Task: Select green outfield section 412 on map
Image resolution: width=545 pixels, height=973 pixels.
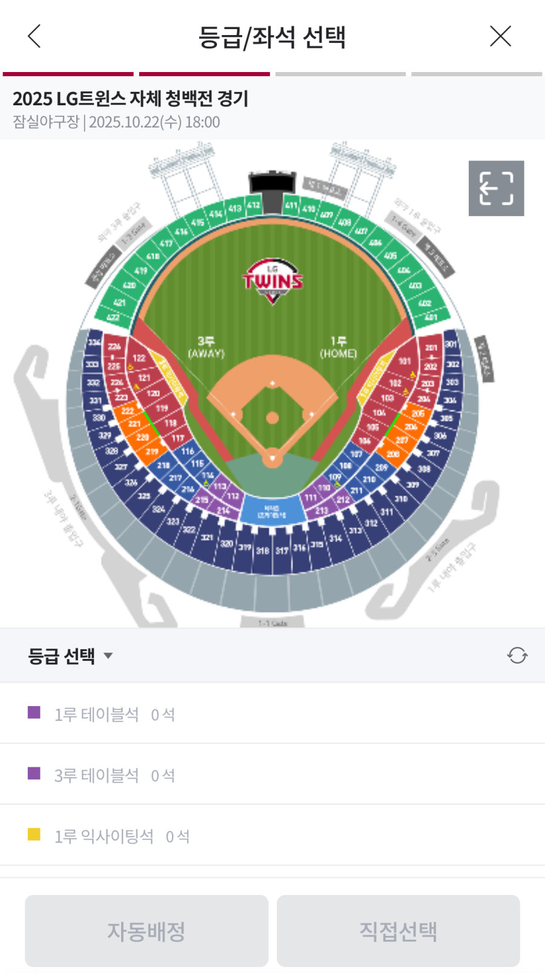Action: (x=253, y=205)
